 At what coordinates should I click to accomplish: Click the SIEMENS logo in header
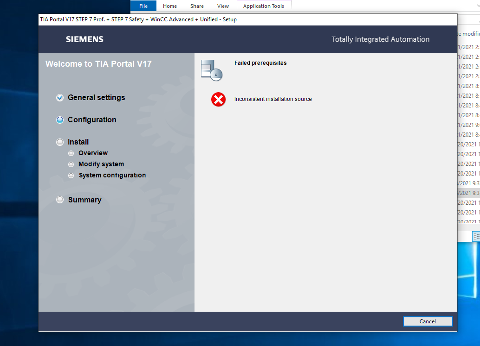click(x=84, y=39)
